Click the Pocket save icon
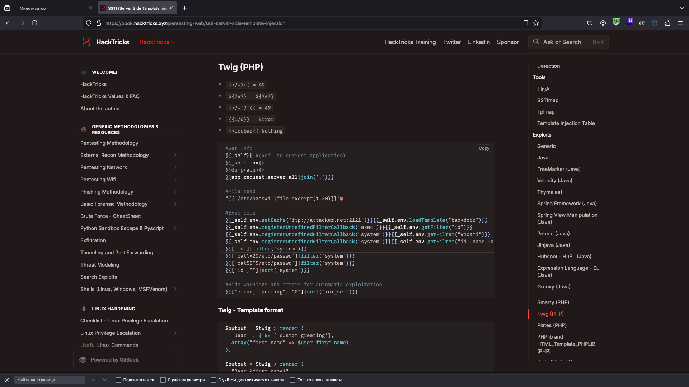689x387 pixels. [590, 23]
